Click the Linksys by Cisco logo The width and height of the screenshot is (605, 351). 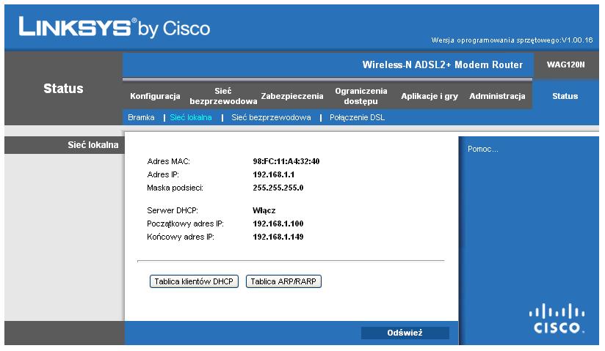tap(115, 27)
